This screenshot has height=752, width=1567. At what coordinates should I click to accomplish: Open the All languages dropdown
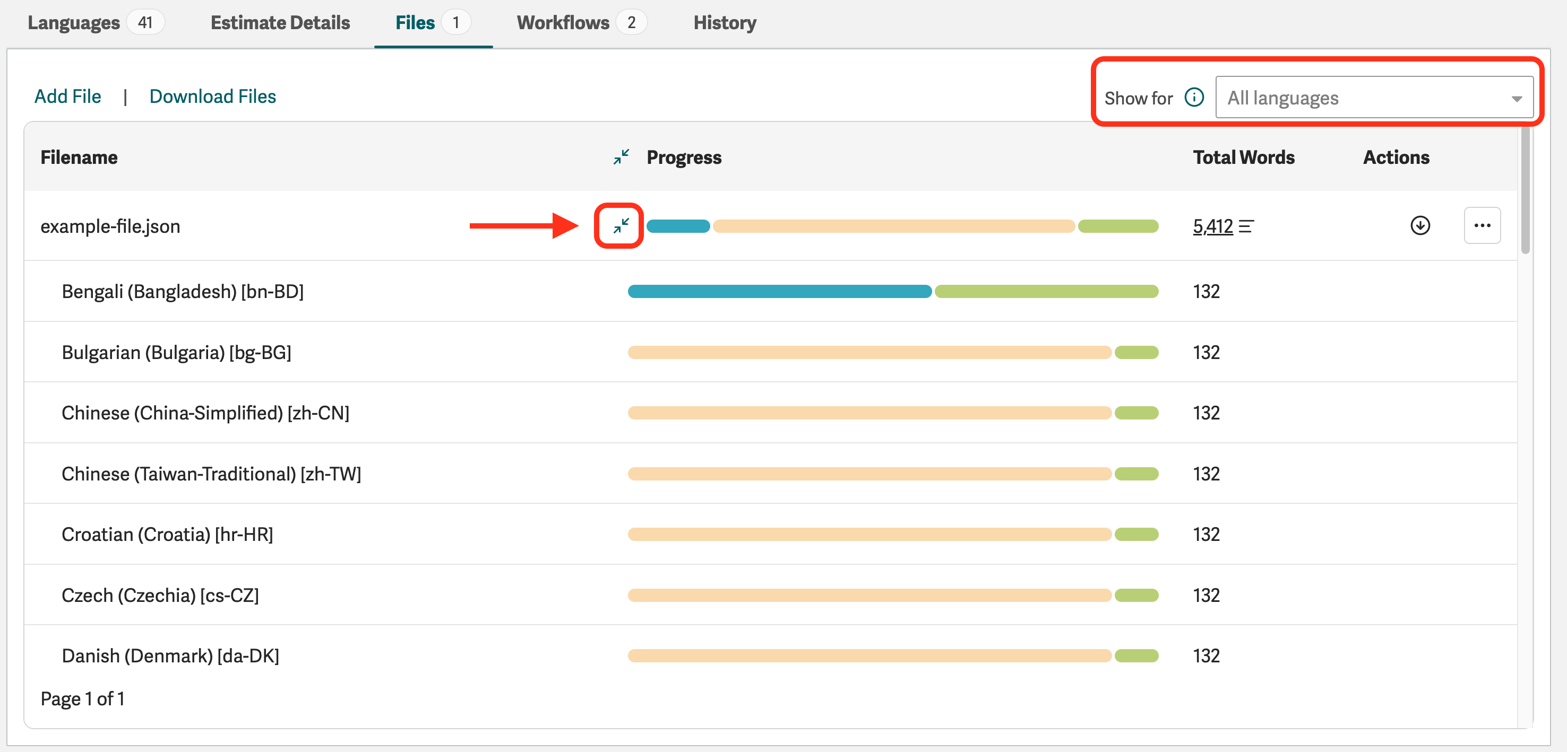click(1374, 97)
